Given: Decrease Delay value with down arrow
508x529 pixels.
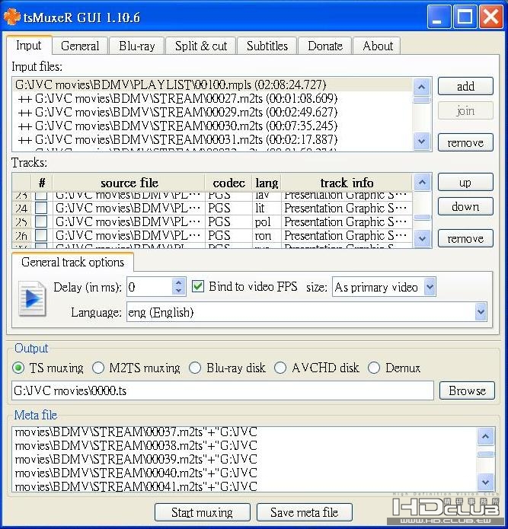Looking at the screenshot, I should coord(178,291).
